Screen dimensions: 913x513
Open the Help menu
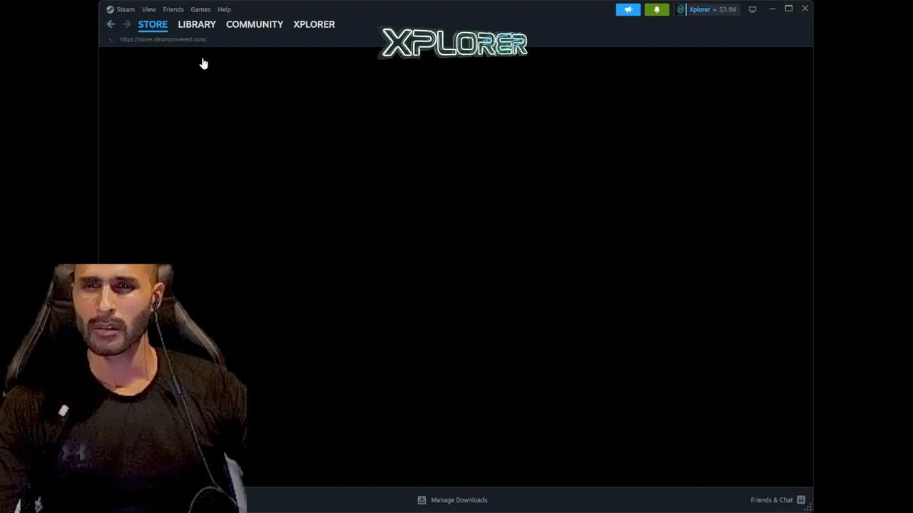224,9
